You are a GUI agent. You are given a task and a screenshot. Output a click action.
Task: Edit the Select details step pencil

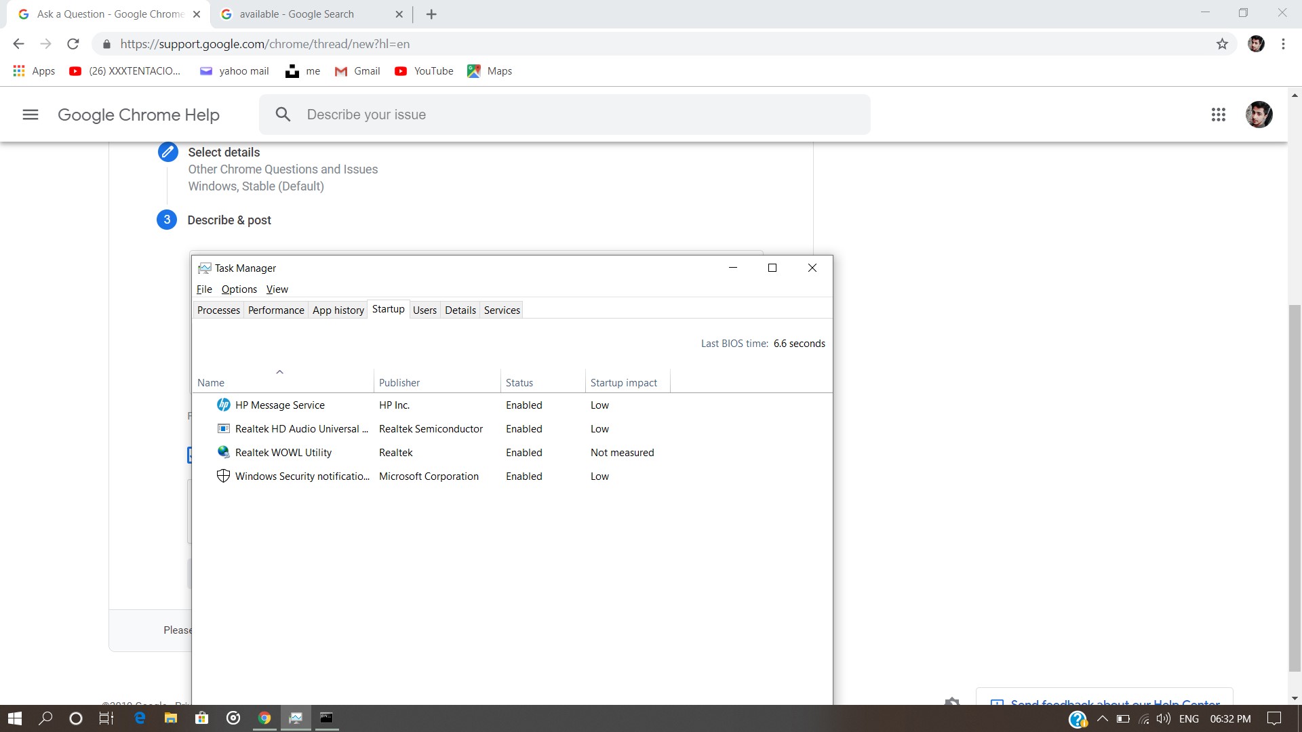[x=167, y=152]
